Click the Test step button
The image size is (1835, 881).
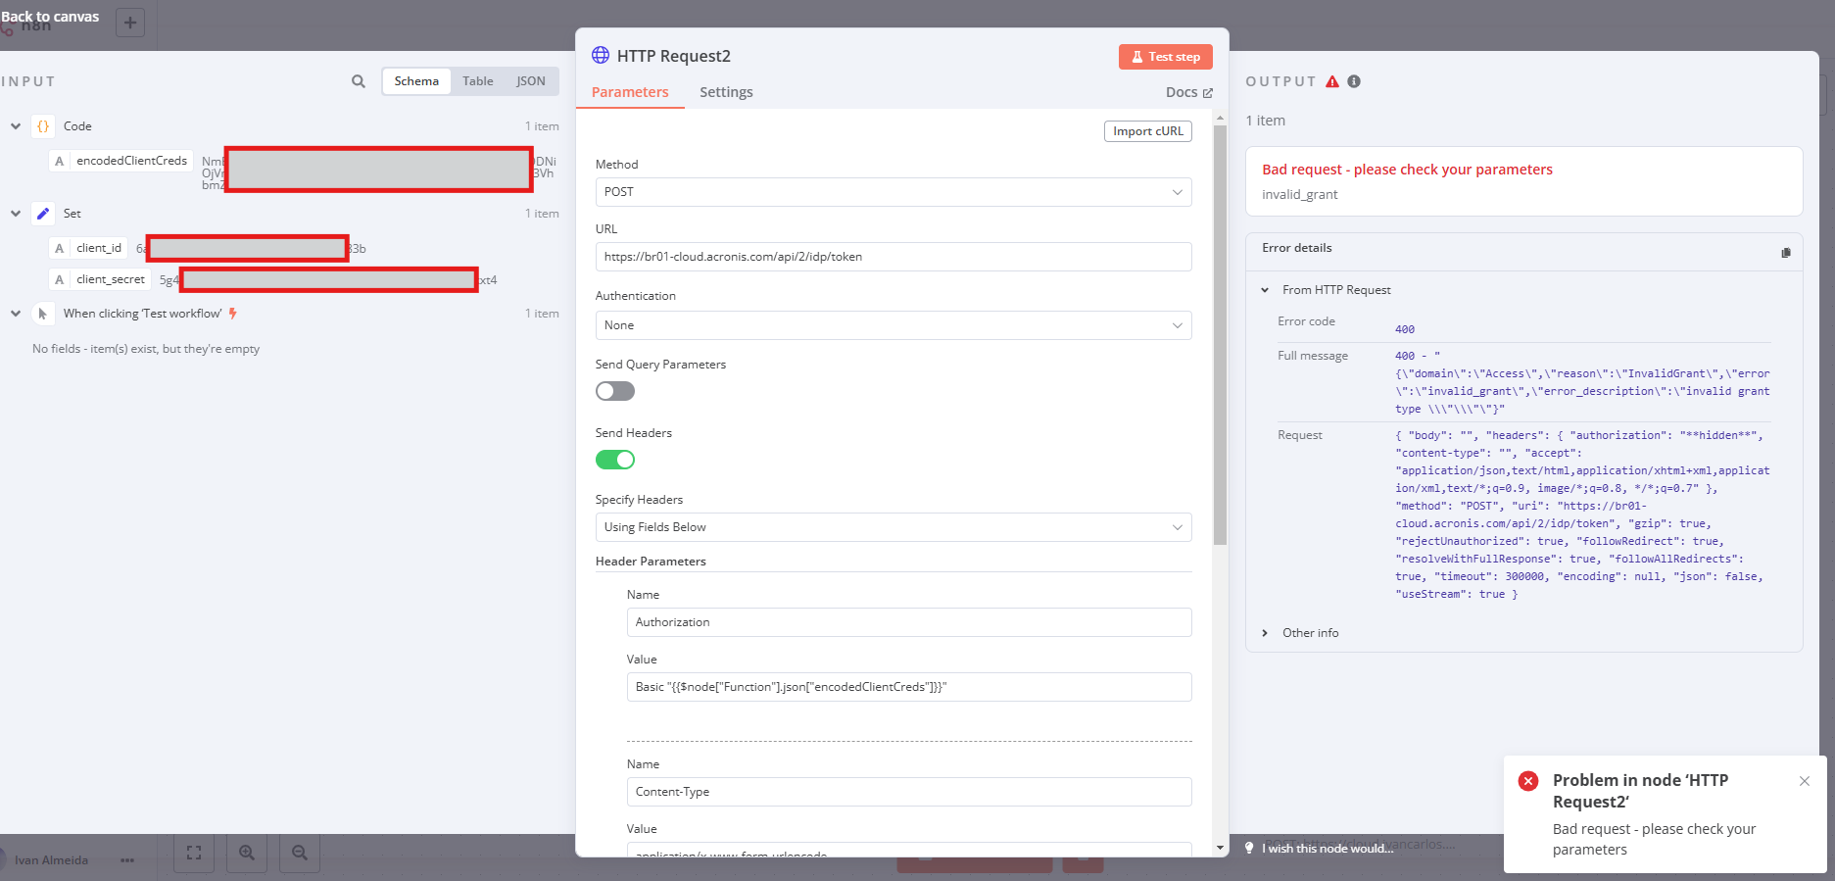1166,57
